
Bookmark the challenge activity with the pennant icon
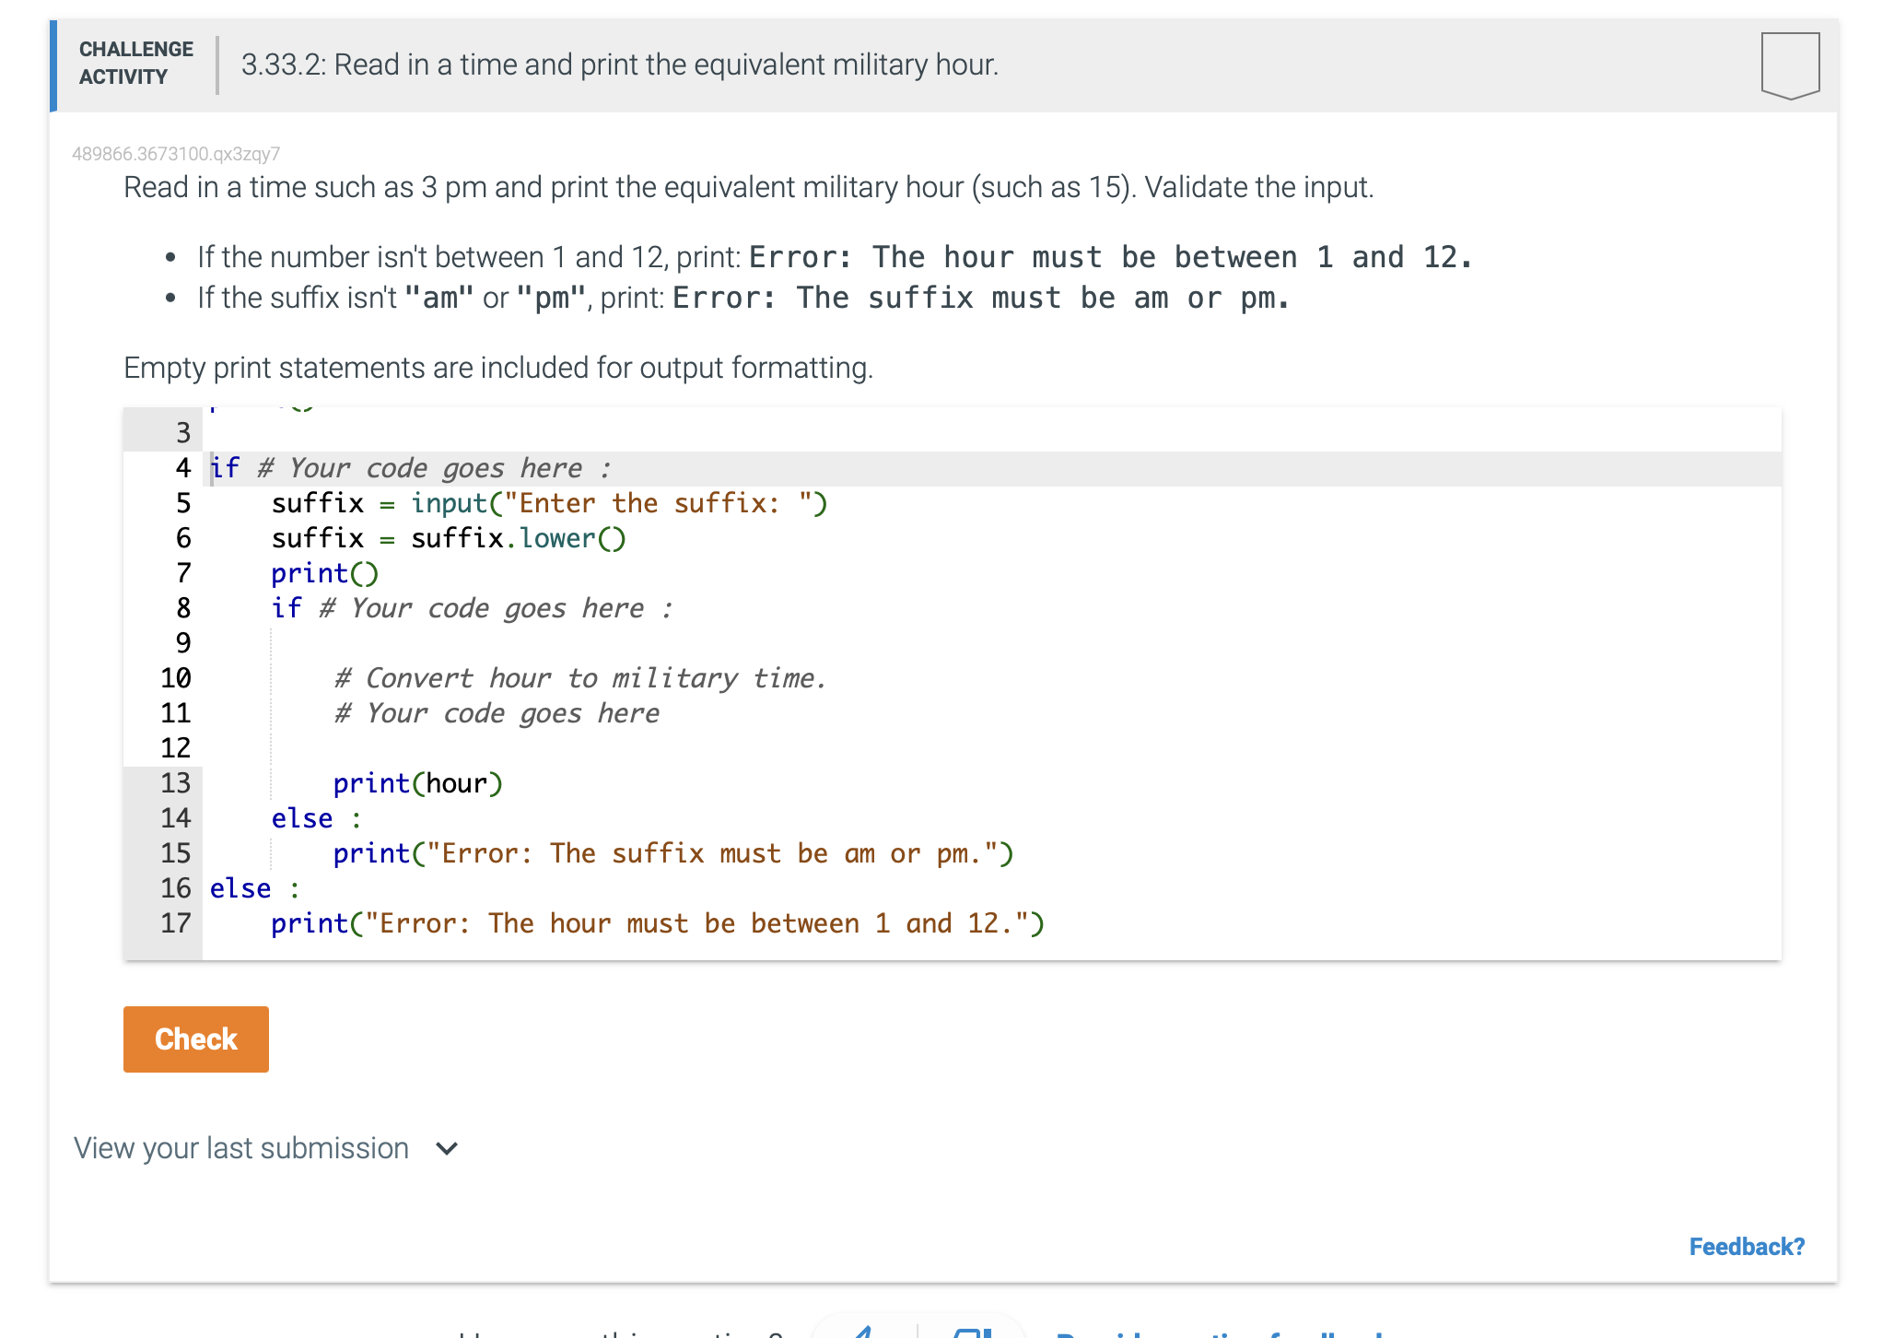pyautogui.click(x=1789, y=65)
